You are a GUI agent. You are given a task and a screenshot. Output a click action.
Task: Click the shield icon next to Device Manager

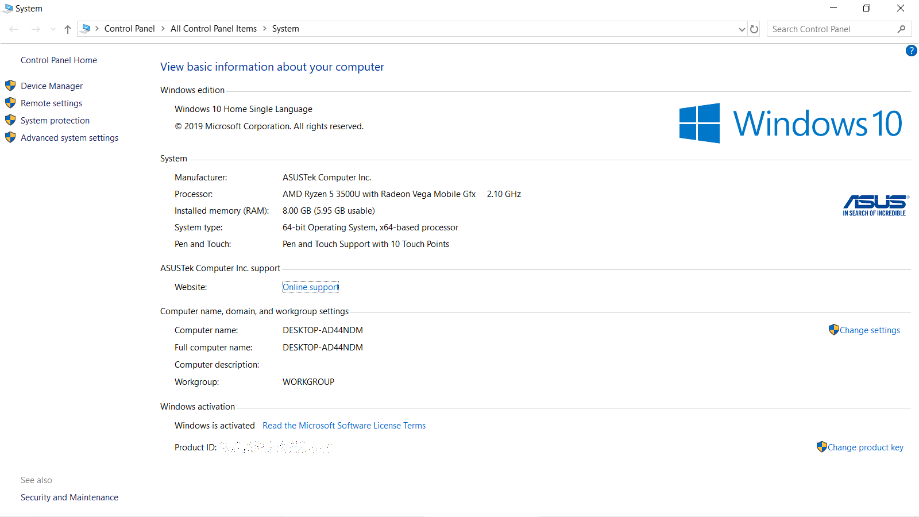coord(10,86)
